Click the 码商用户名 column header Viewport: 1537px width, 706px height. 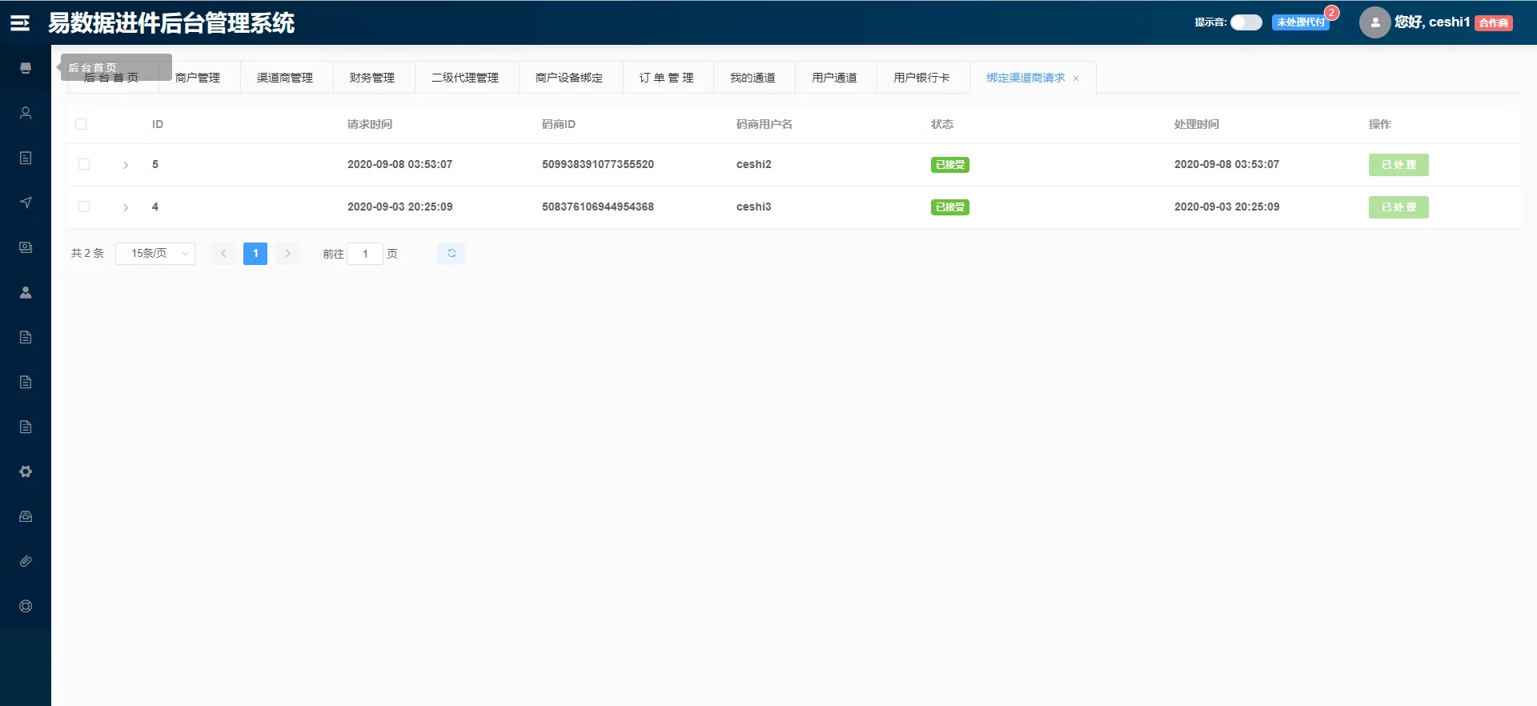tap(764, 124)
